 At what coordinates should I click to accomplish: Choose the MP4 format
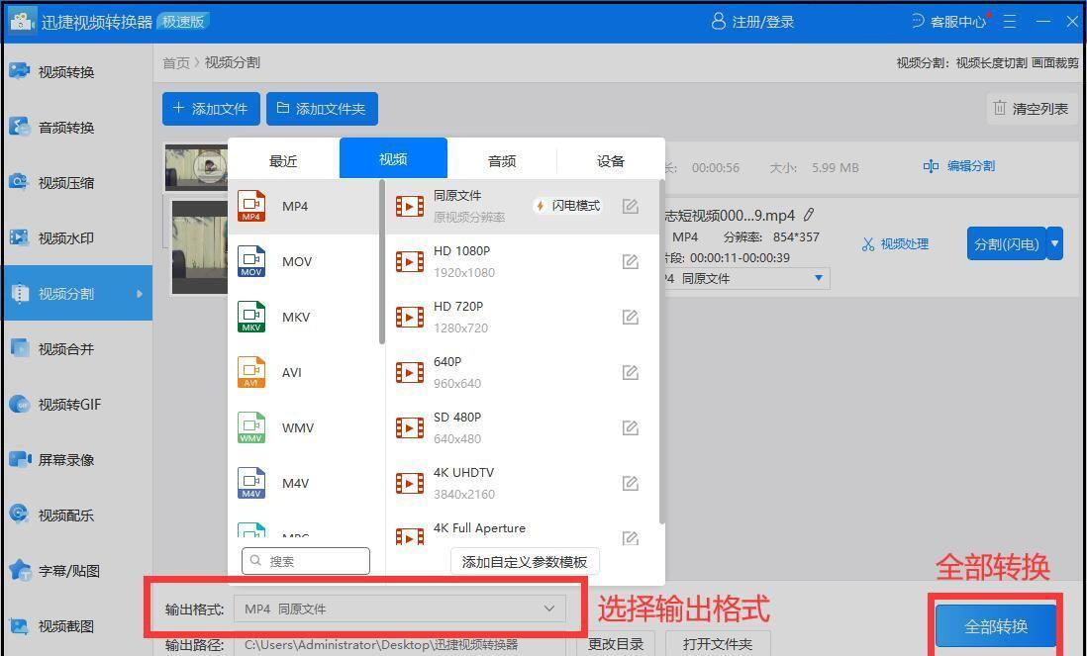coord(304,207)
